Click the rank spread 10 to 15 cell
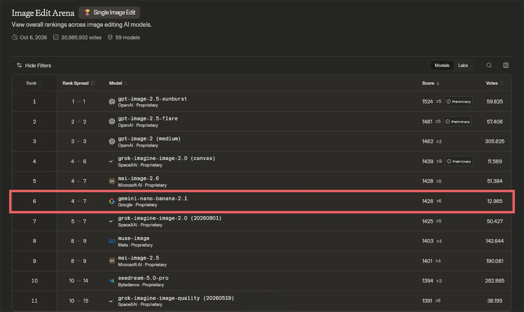Screen dimensions: 524x312 tap(79, 301)
